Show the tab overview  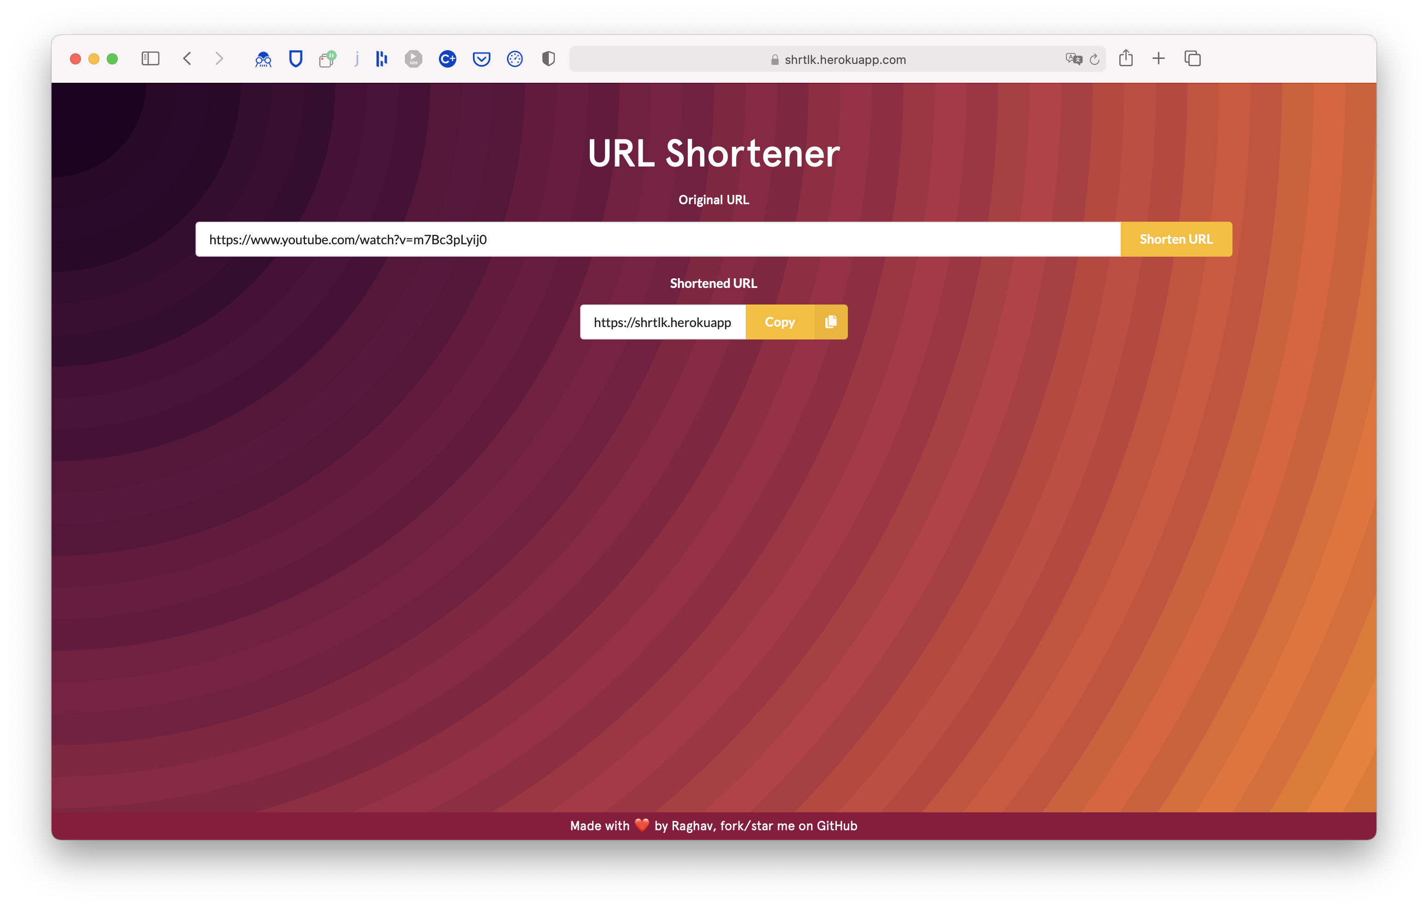click(1192, 59)
